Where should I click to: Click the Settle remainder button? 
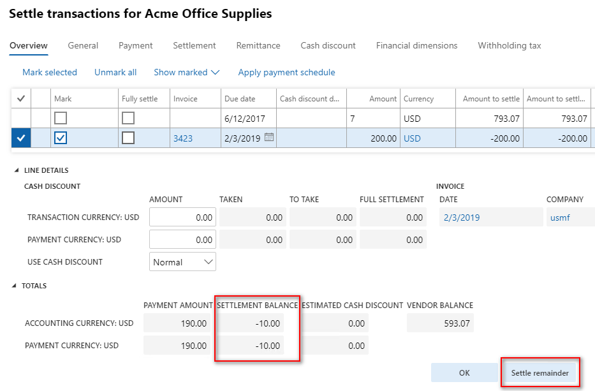click(540, 373)
